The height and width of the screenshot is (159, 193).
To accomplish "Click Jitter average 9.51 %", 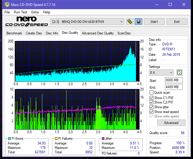I will pyautogui.click(x=135, y=143).
